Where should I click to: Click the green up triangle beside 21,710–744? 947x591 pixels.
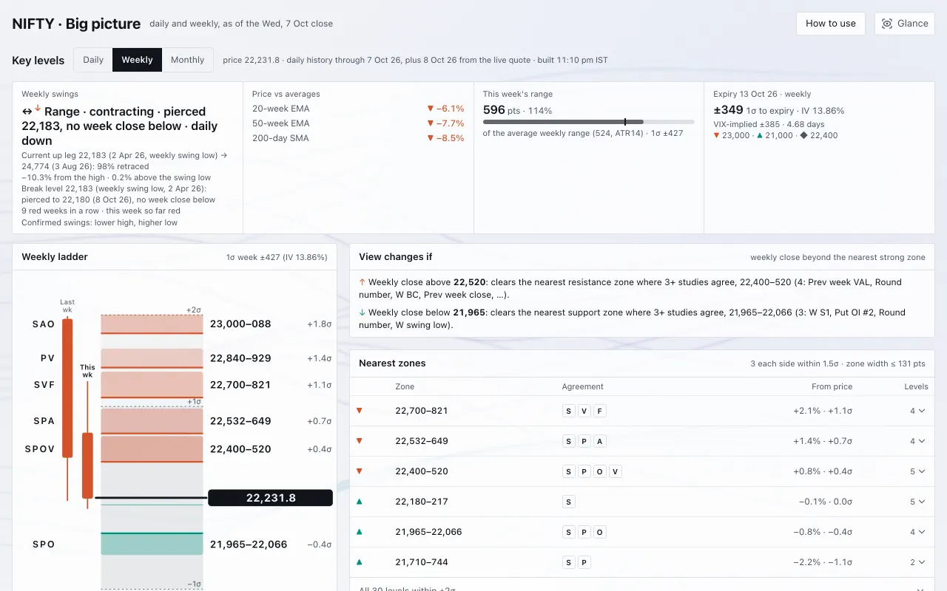pos(360,562)
